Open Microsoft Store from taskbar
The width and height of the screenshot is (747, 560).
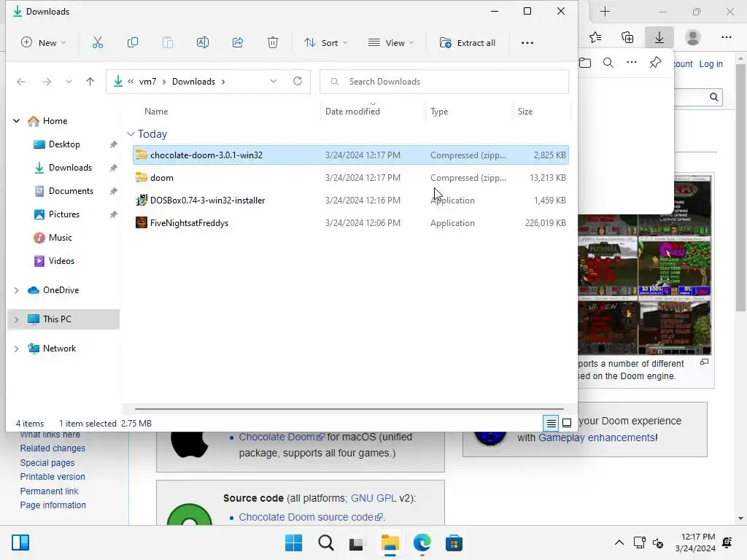pyautogui.click(x=454, y=542)
